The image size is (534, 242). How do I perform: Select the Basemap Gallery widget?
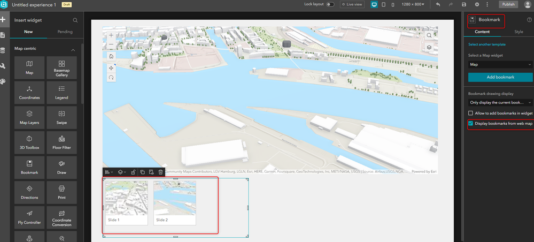click(61, 67)
